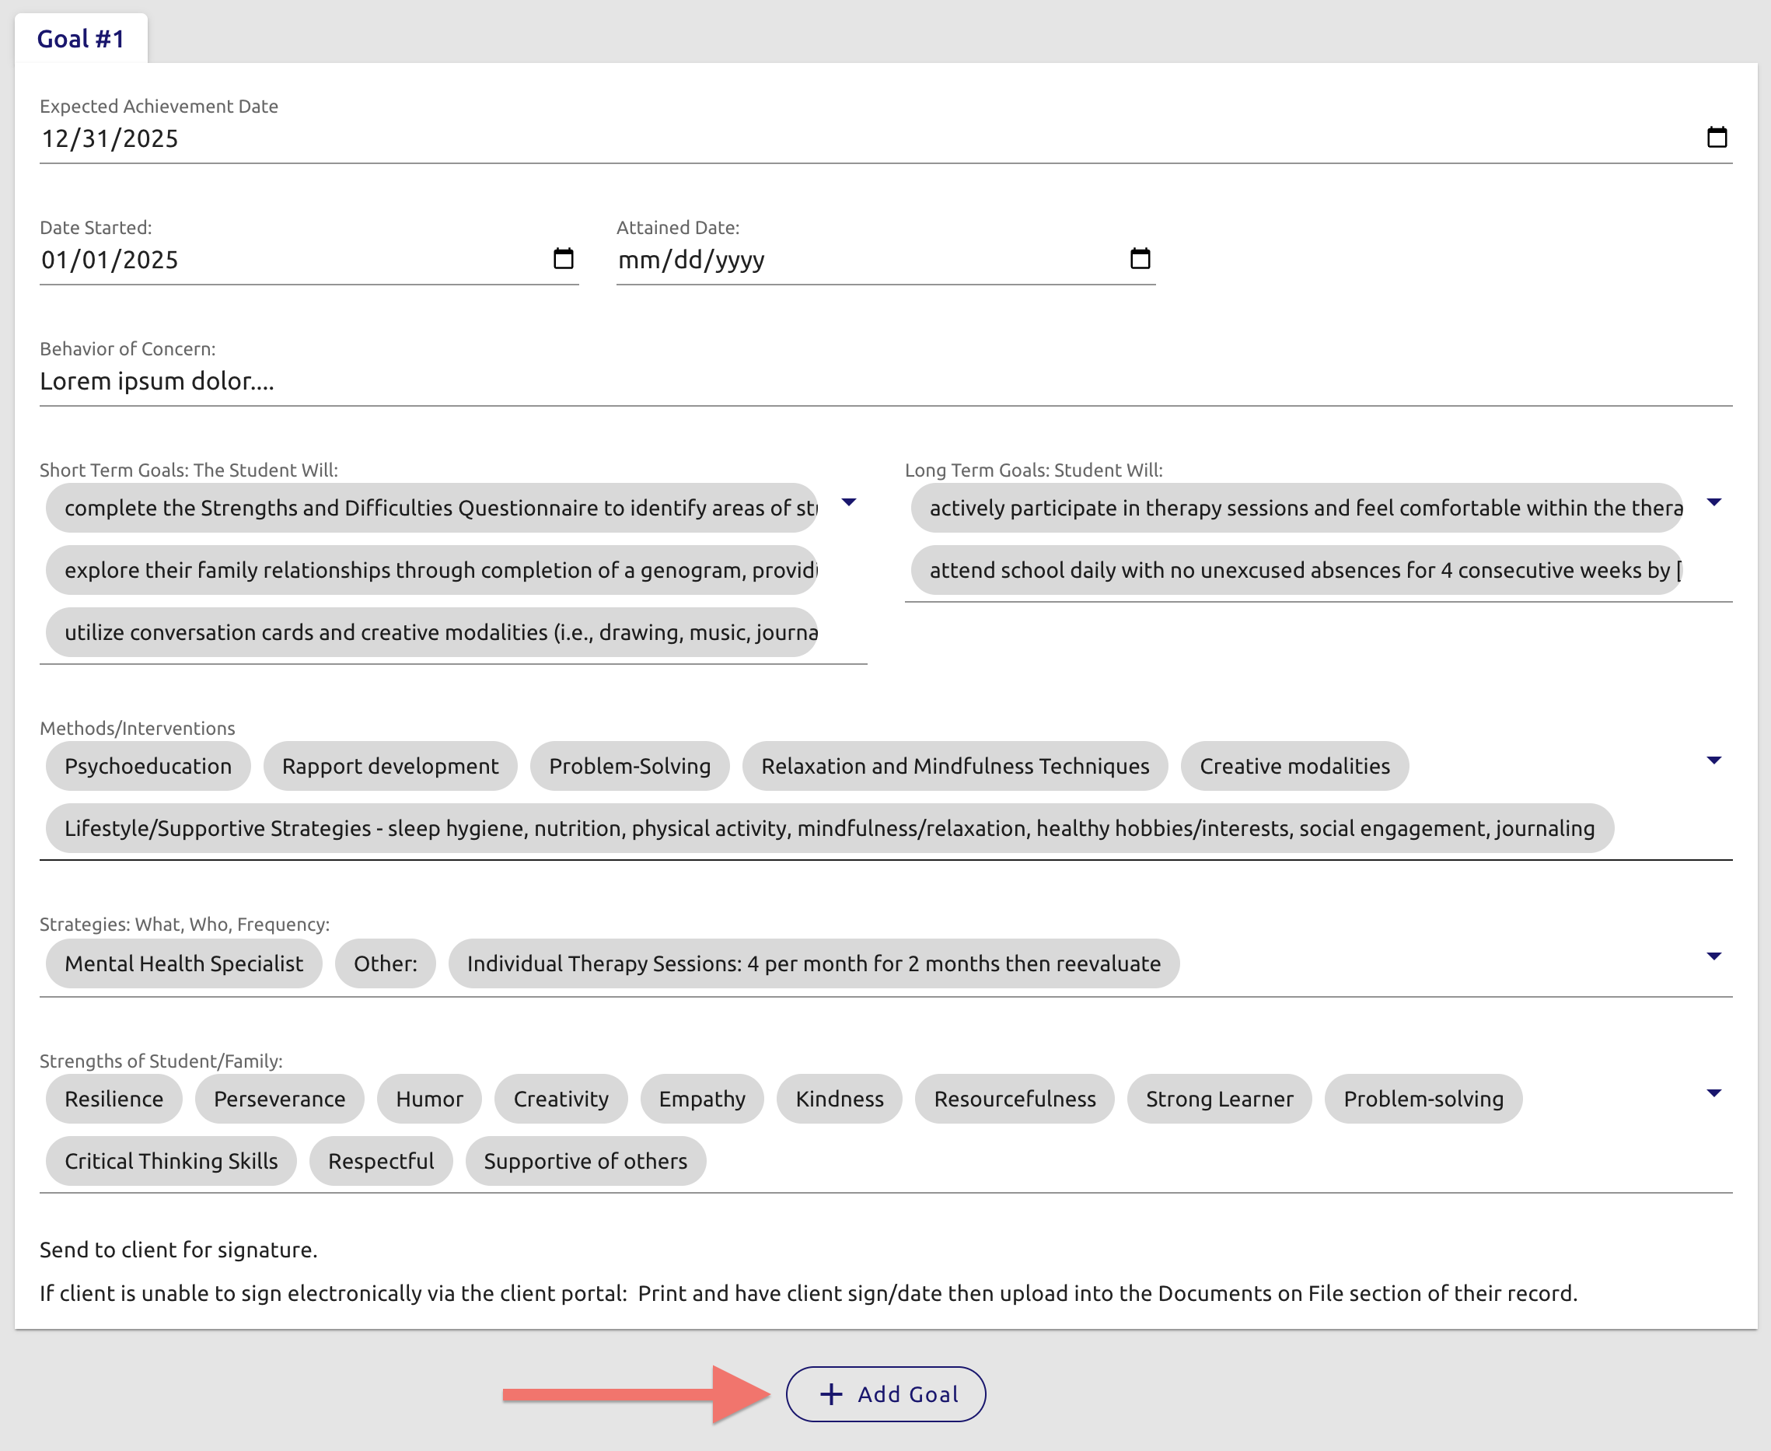The height and width of the screenshot is (1451, 1771).
Task: Click the Resilience strength chip
Action: point(114,1098)
